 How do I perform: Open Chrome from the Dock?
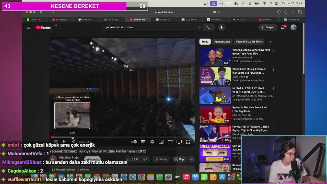click(x=142, y=177)
